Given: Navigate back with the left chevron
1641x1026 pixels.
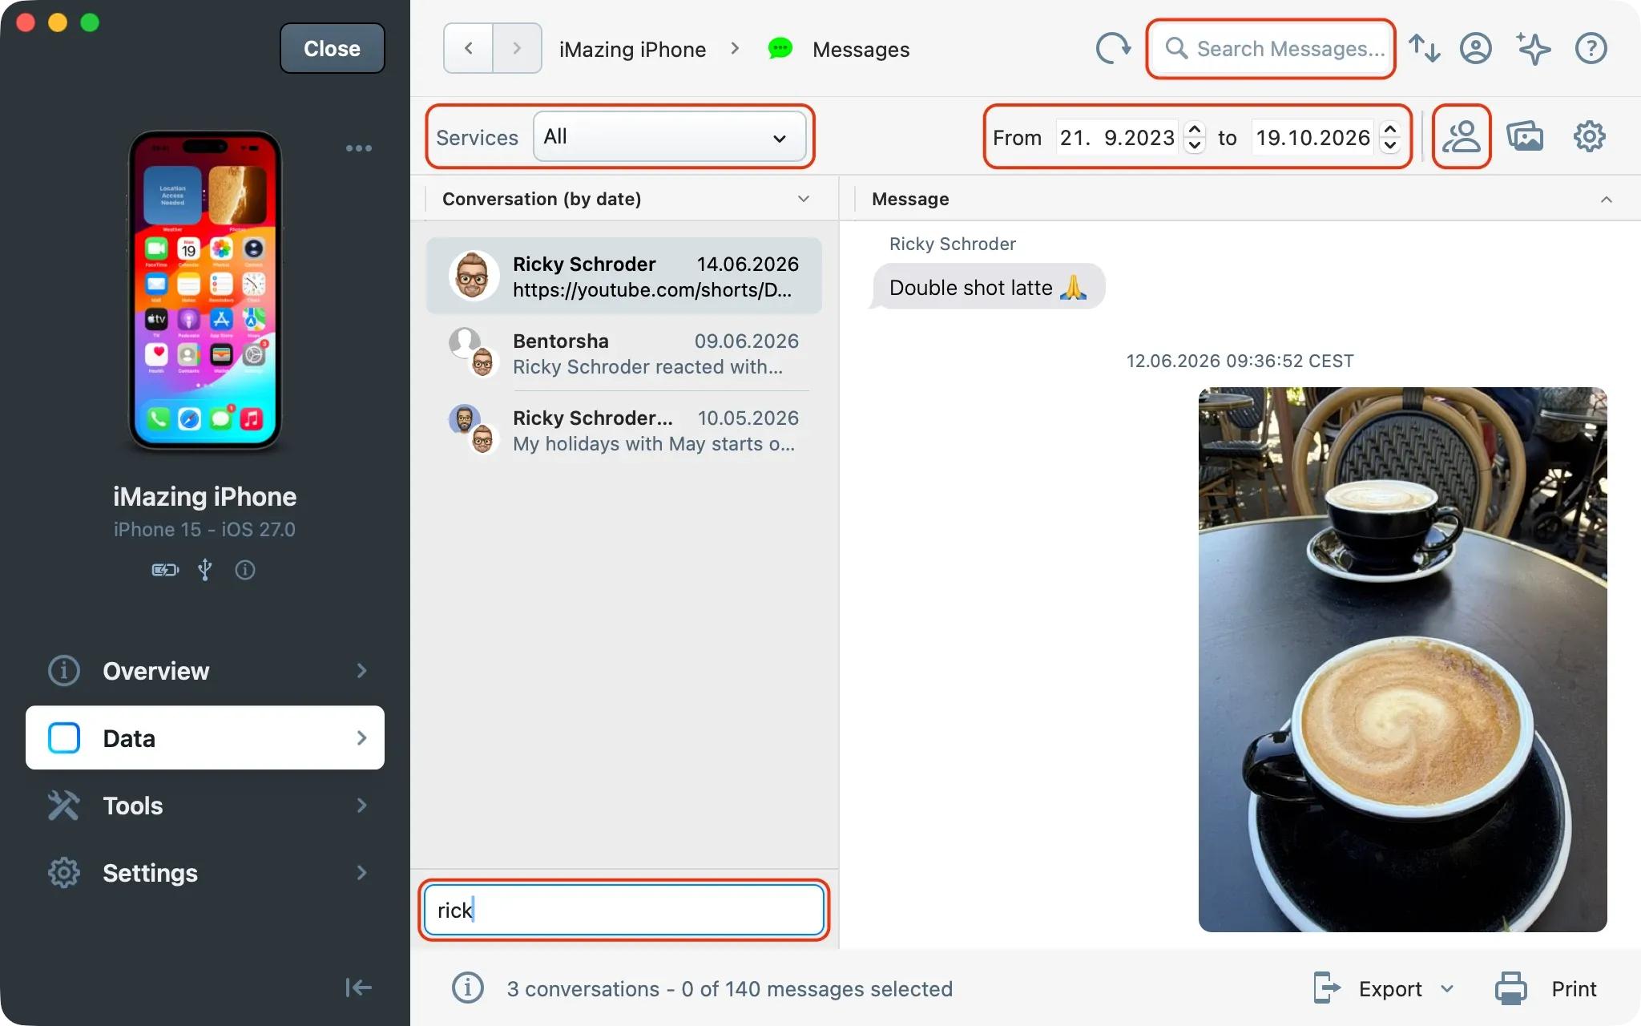Looking at the screenshot, I should click(x=469, y=49).
